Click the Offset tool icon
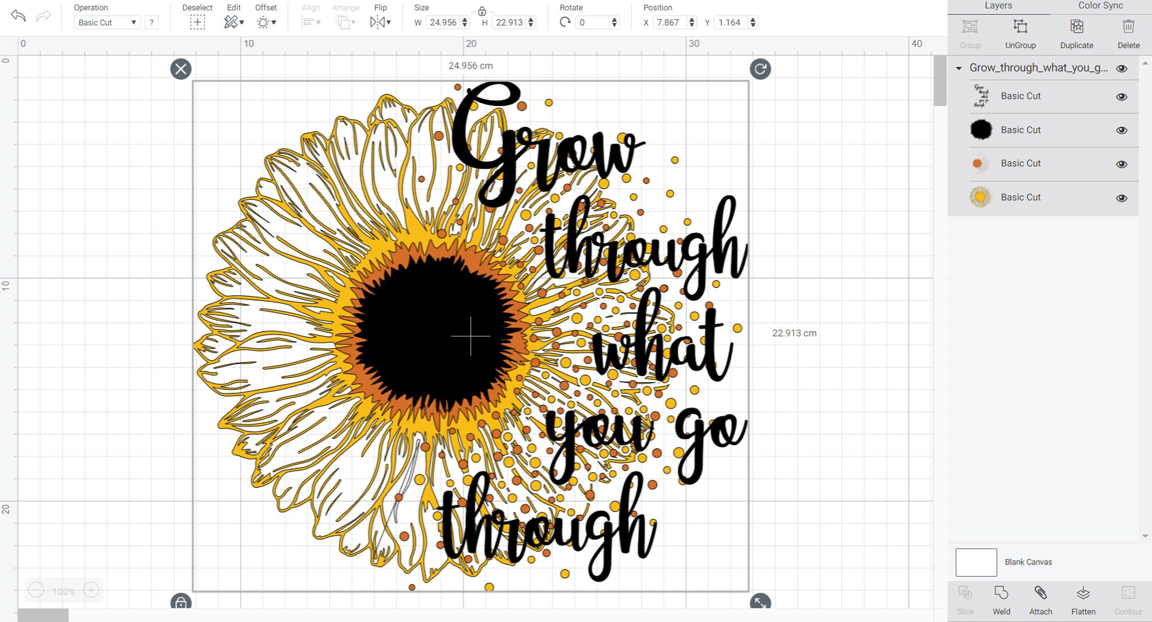This screenshot has width=1152, height=622. click(x=262, y=22)
